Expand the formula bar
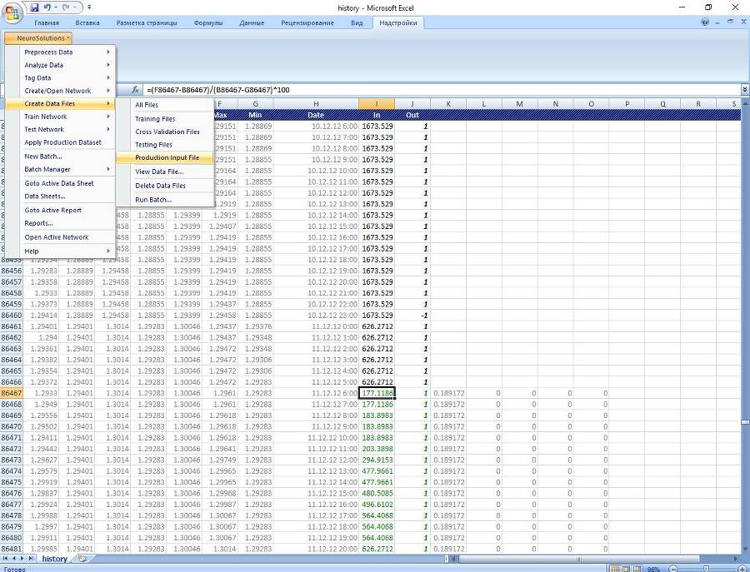 point(745,89)
